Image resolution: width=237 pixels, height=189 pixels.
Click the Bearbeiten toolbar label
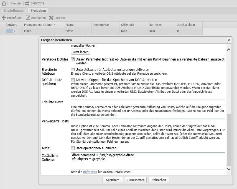[39, 18]
